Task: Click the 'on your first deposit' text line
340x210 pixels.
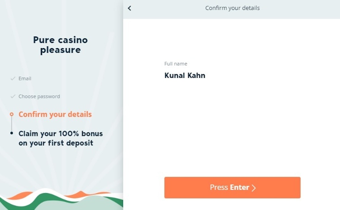Action: click(x=56, y=143)
